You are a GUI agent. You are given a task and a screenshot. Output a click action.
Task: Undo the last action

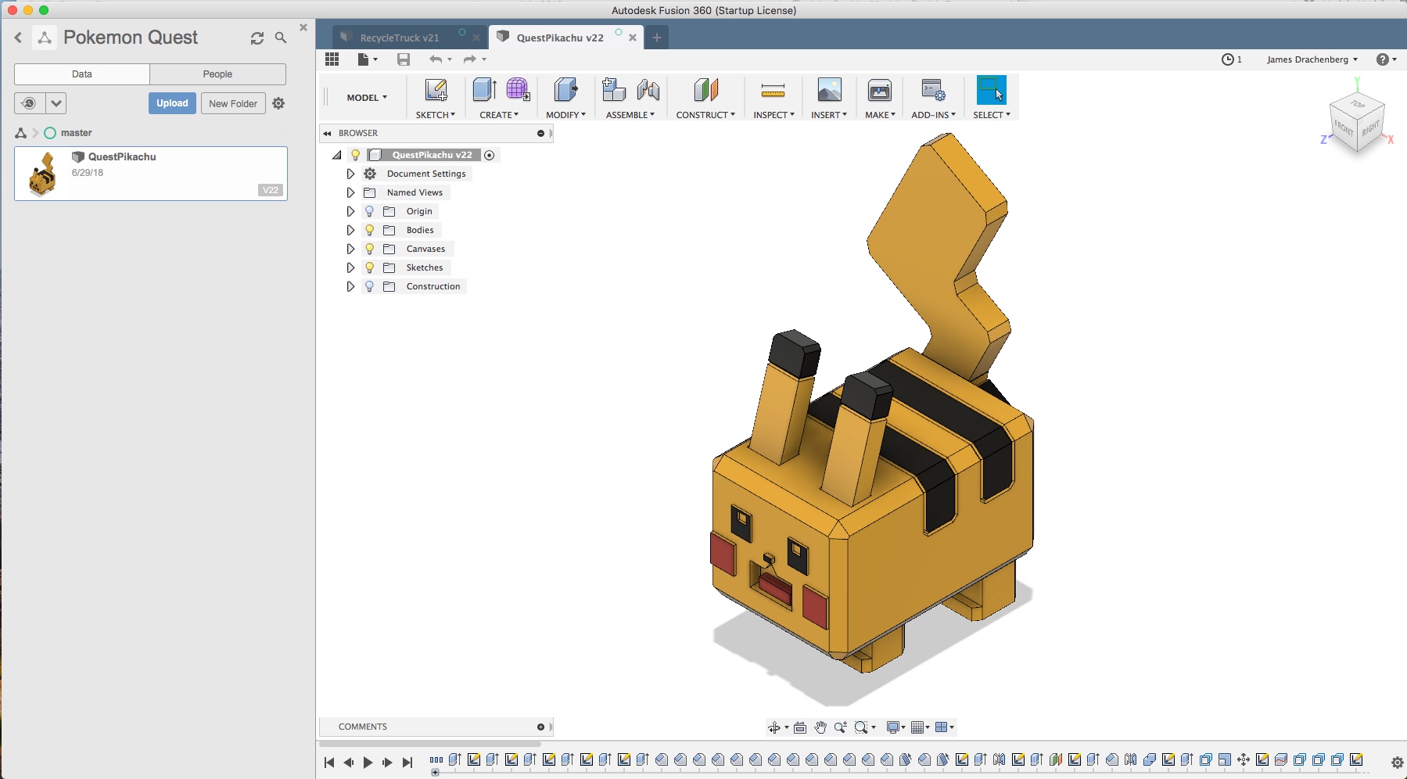[x=436, y=59]
